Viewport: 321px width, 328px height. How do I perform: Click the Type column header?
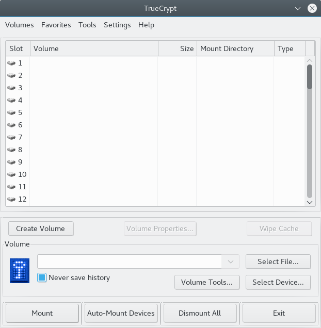point(290,48)
